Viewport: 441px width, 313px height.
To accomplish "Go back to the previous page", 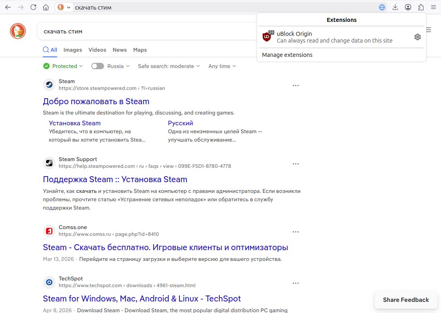I will 8,7.
